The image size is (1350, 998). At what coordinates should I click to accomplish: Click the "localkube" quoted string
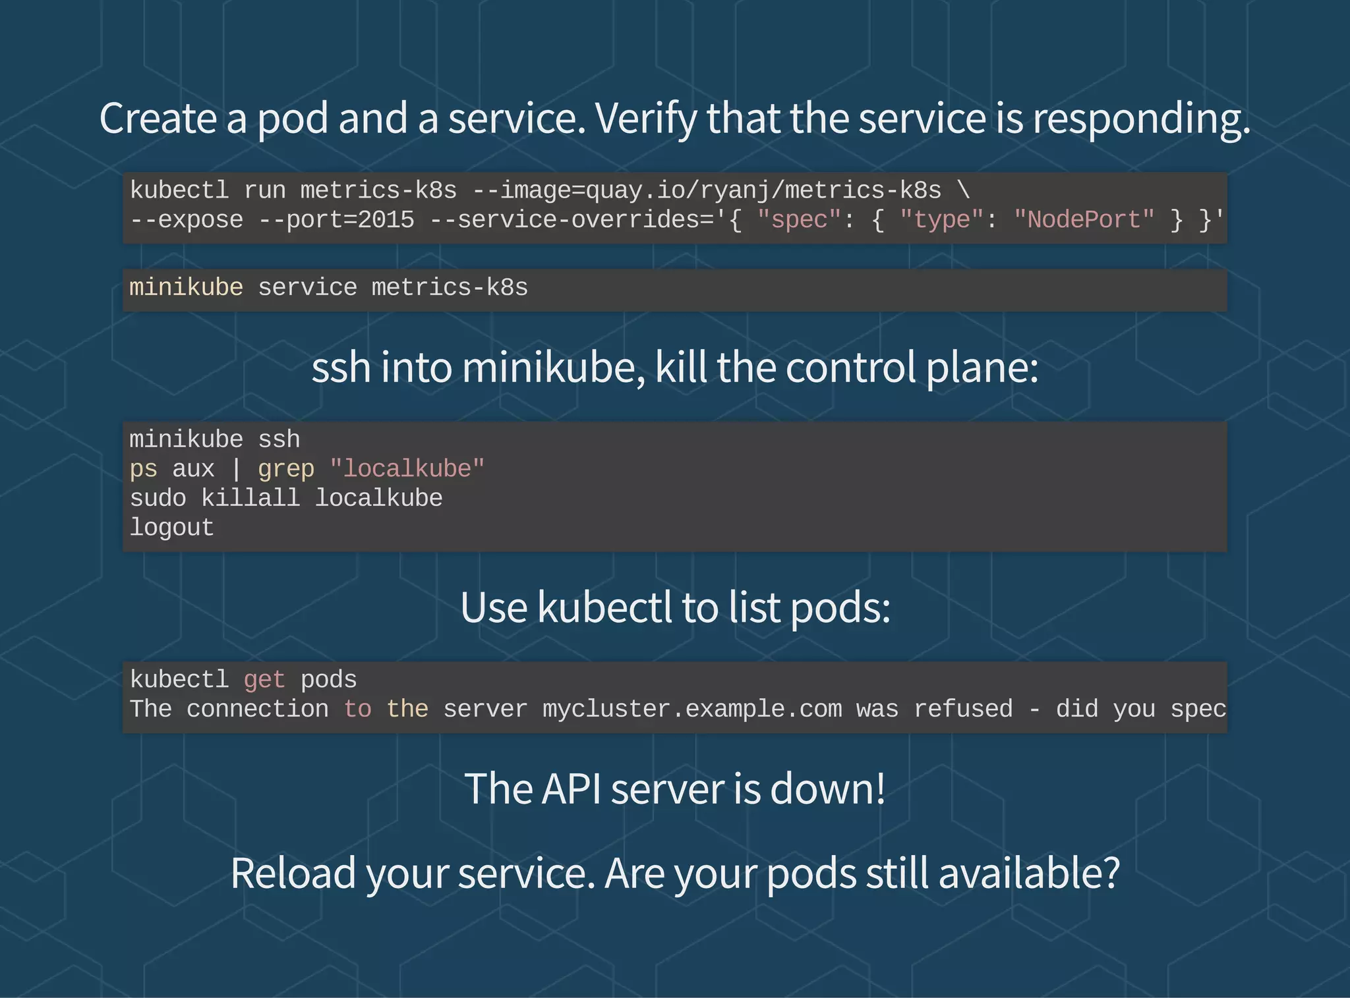pos(407,469)
